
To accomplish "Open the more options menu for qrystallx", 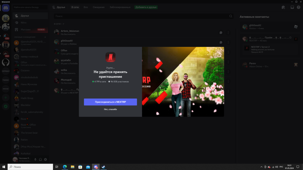I will click(228, 62).
